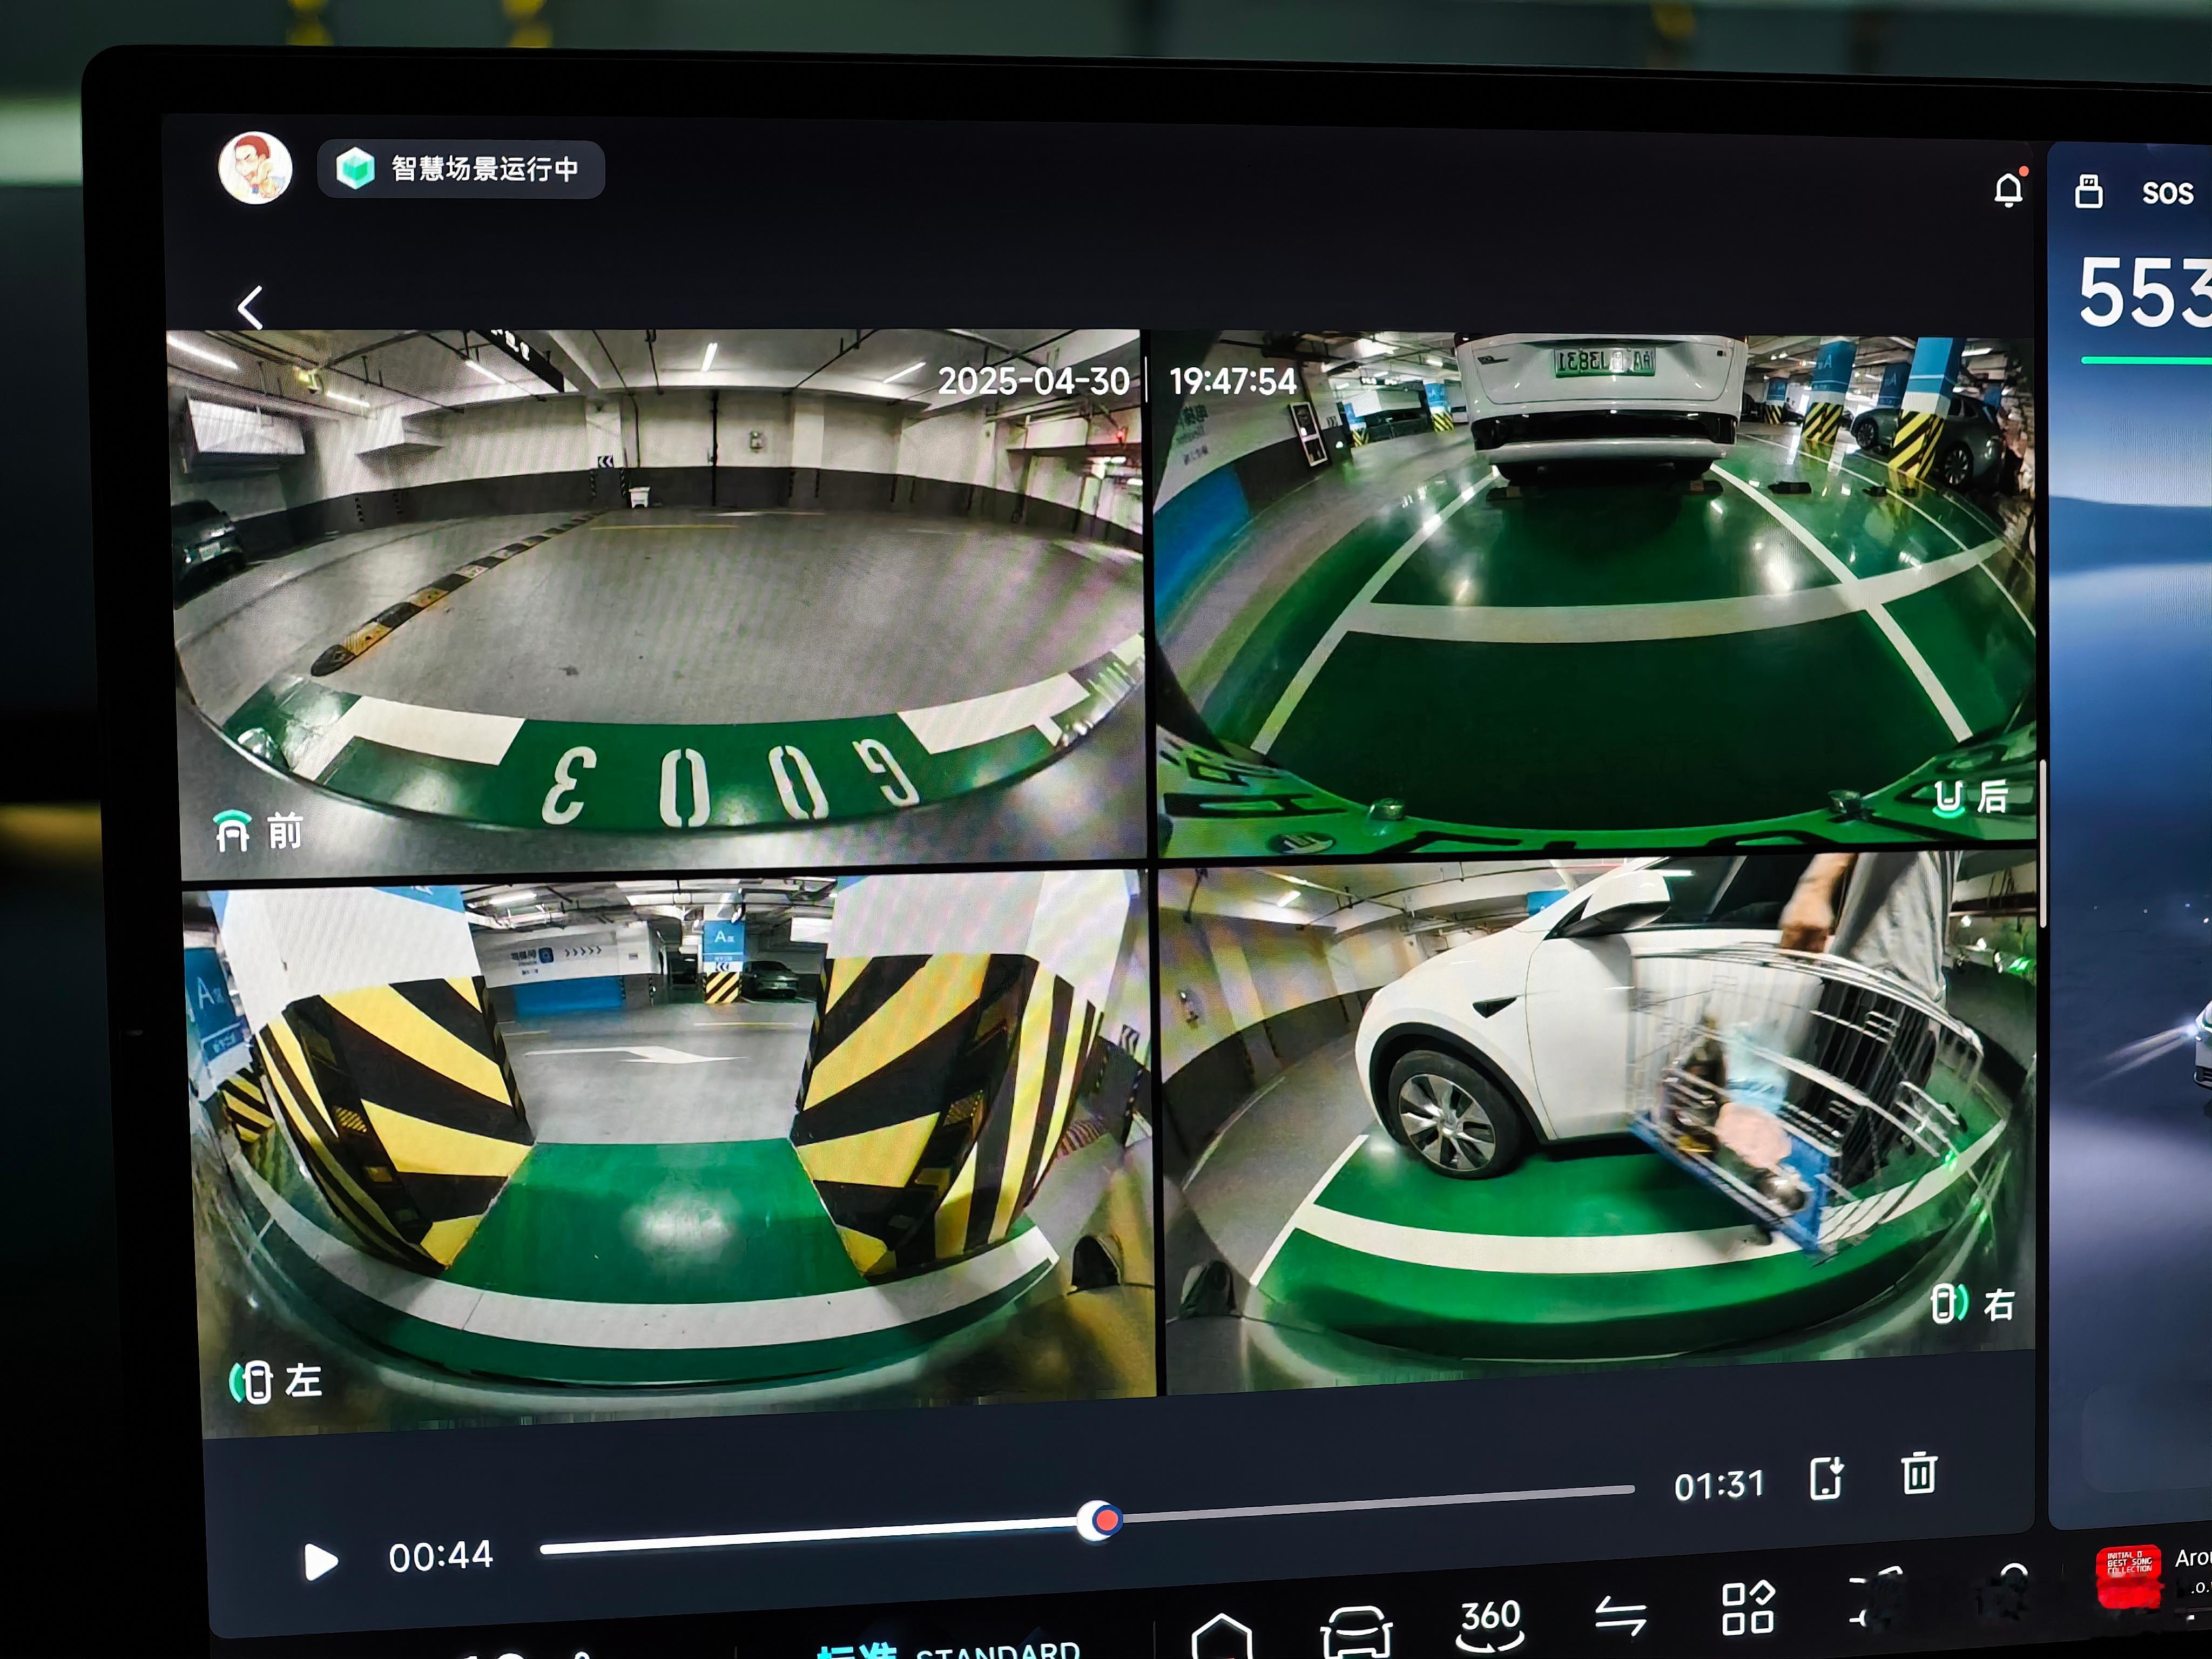Open the notifications bell
The image size is (2212, 1659).
pos(2007,190)
